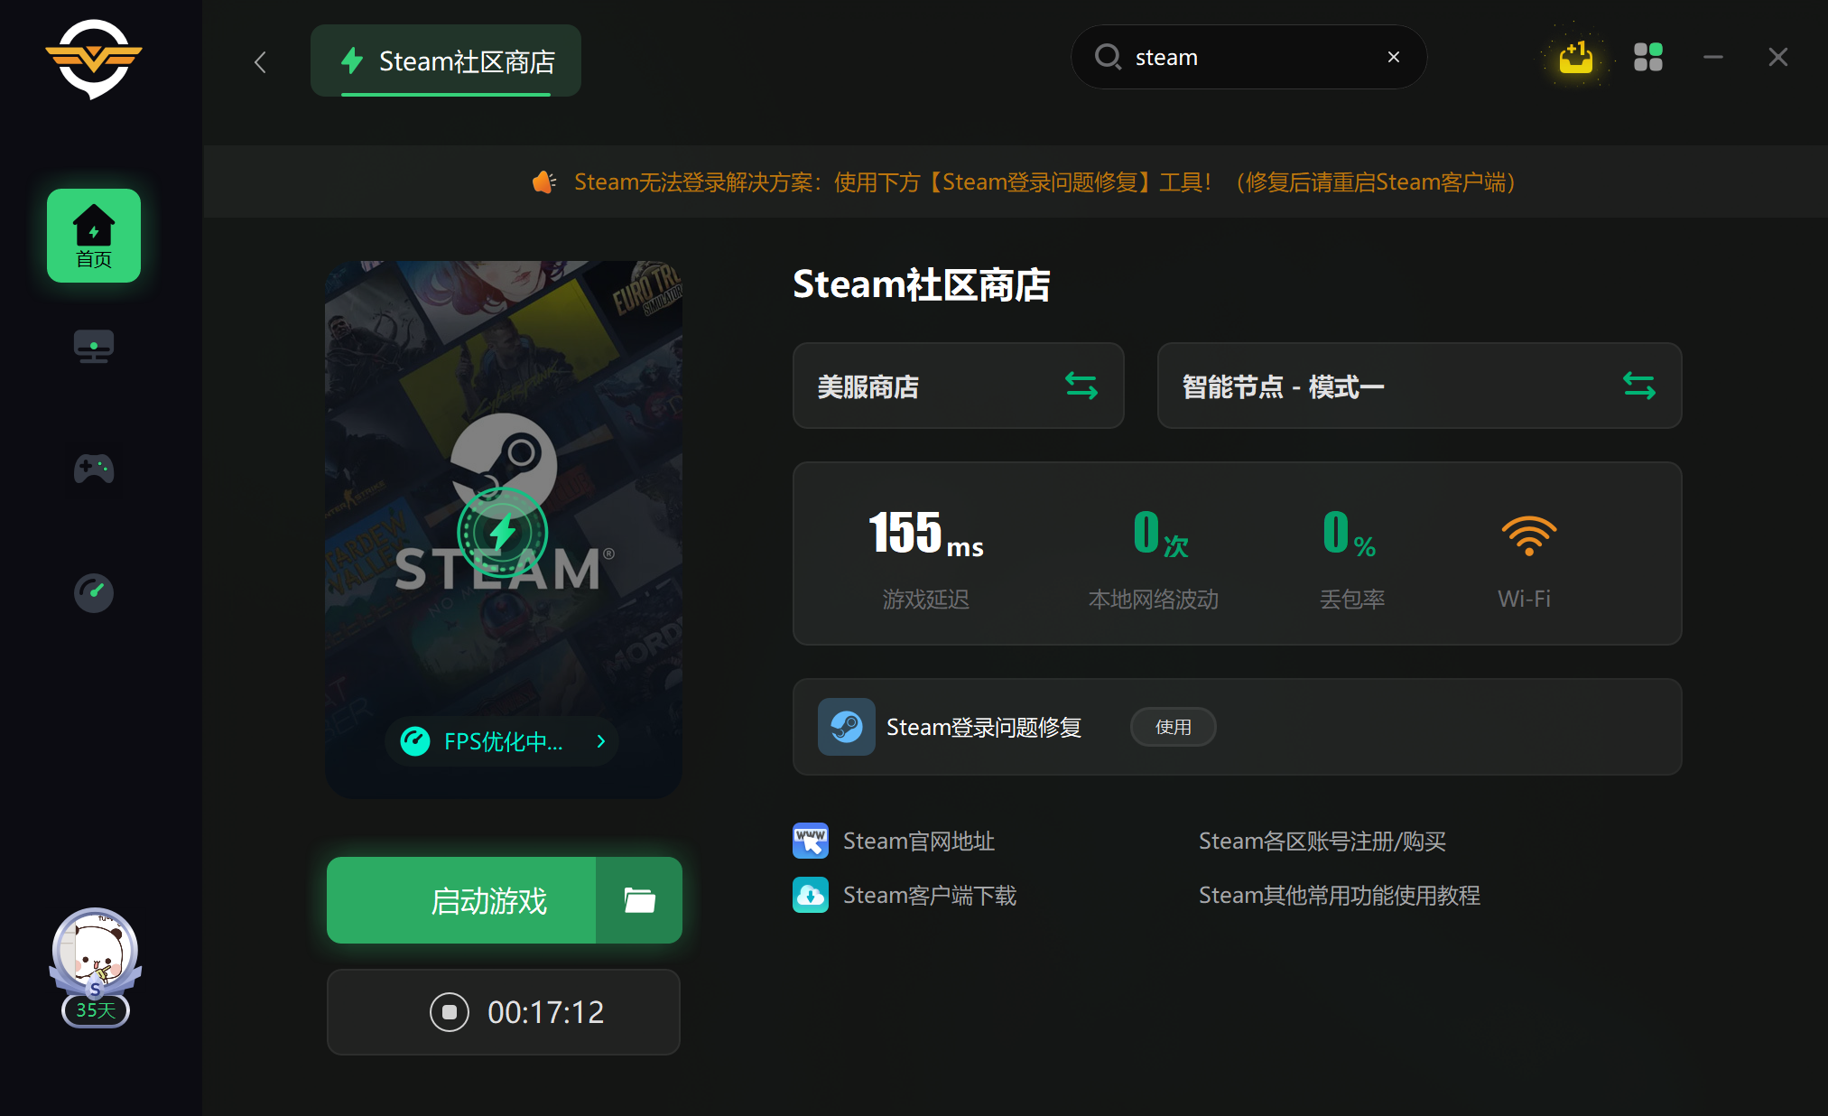Viewport: 1828px width, 1116px height.
Task: Open the apps grid icon at top right
Action: click(x=1647, y=56)
